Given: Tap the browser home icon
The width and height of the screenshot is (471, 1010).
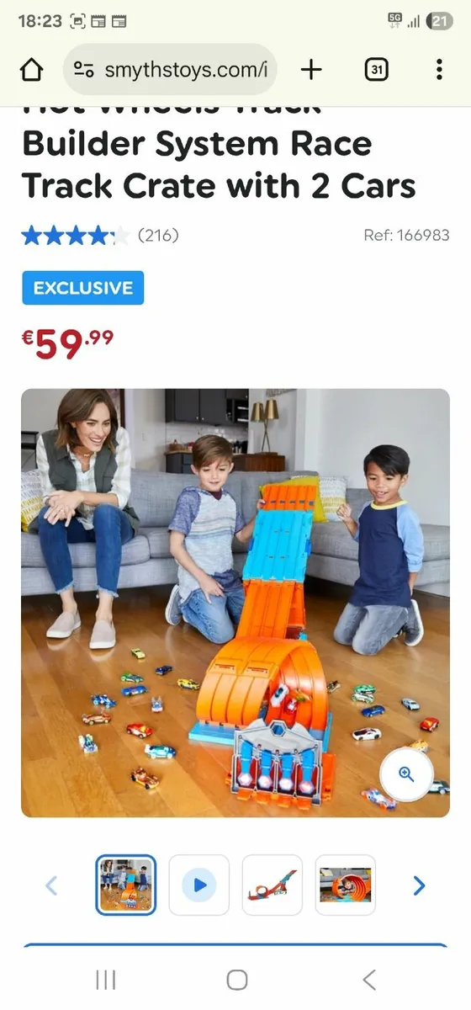Looking at the screenshot, I should pos(31,70).
